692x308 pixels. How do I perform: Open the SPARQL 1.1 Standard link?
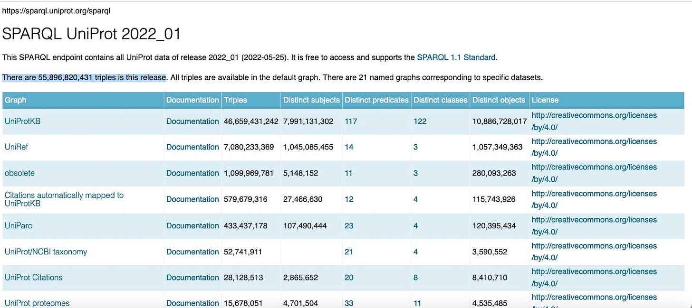455,57
